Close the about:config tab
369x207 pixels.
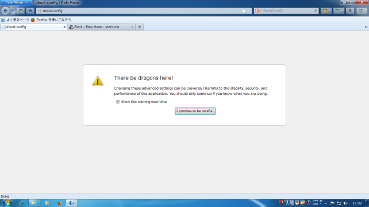tap(64, 27)
